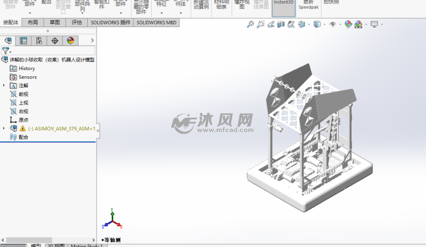
Task: Click the Zoom to Area icon
Action: click(261, 24)
